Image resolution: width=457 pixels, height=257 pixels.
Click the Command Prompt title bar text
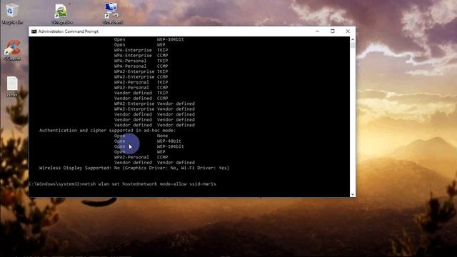pyautogui.click(x=69, y=31)
